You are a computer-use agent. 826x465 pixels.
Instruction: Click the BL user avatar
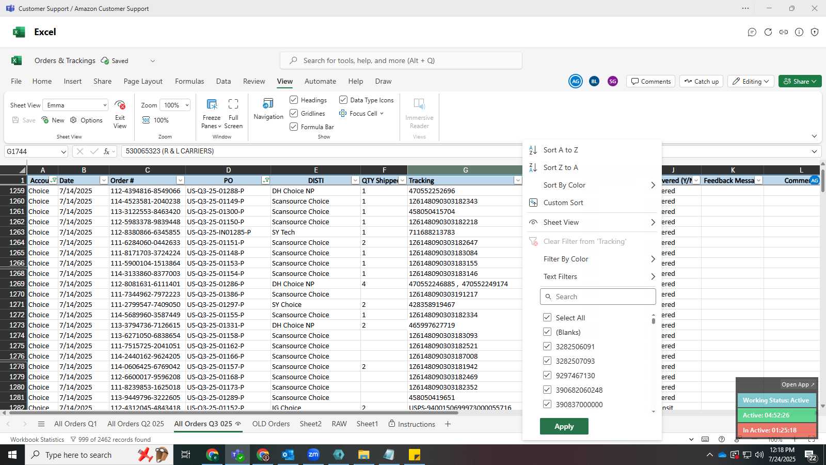pos(594,81)
